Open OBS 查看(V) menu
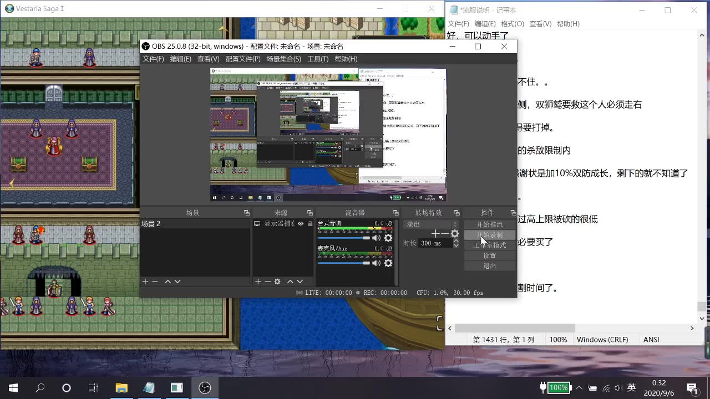Screen dimensions: 710x399 [x=208, y=59]
